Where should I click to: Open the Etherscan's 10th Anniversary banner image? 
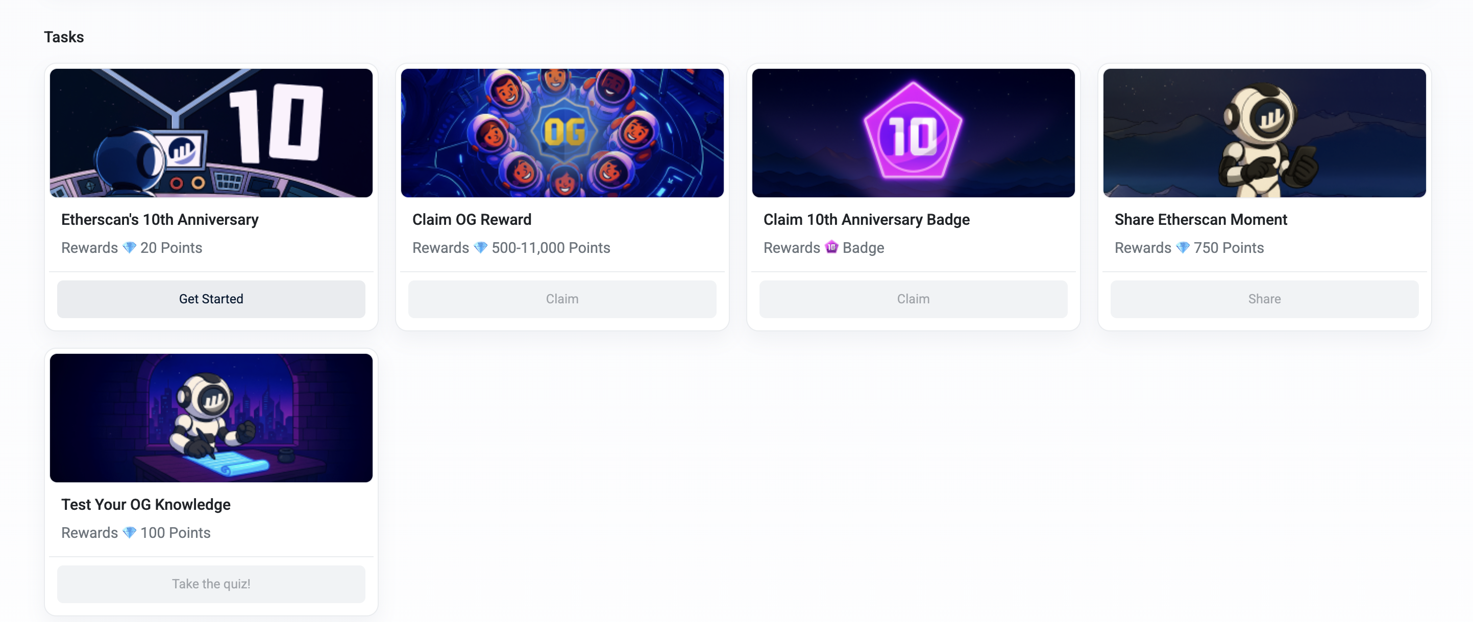(211, 133)
